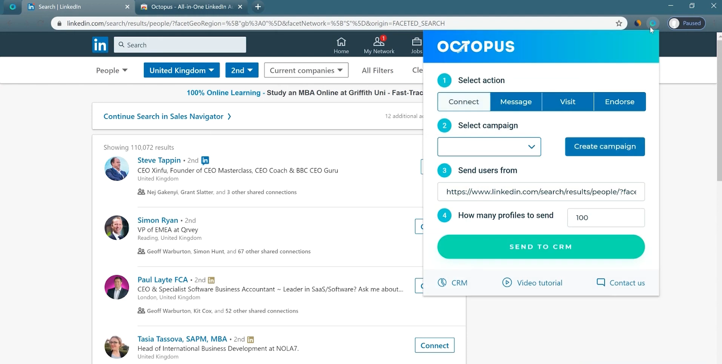Open Simon Ryan's profile name link
Viewport: 722px width, 364px height.
pos(158,220)
